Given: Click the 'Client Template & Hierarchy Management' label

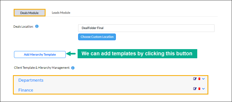Looking at the screenshot, I should 42,68.
